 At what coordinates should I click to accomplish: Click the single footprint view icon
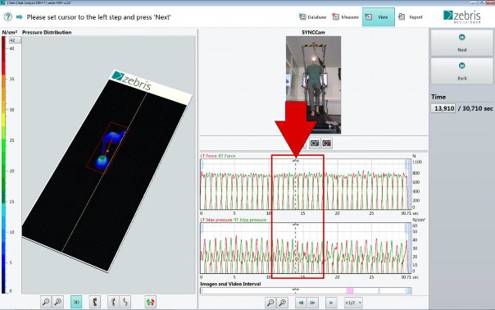95,302
